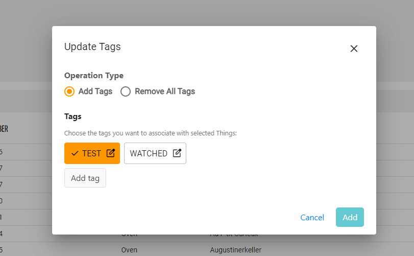
Task: Click the Tags section heading
Action: click(73, 117)
